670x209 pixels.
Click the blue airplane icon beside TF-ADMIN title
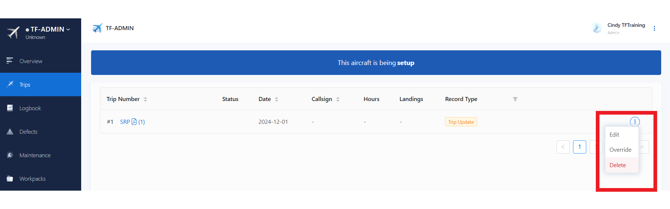coord(97,28)
